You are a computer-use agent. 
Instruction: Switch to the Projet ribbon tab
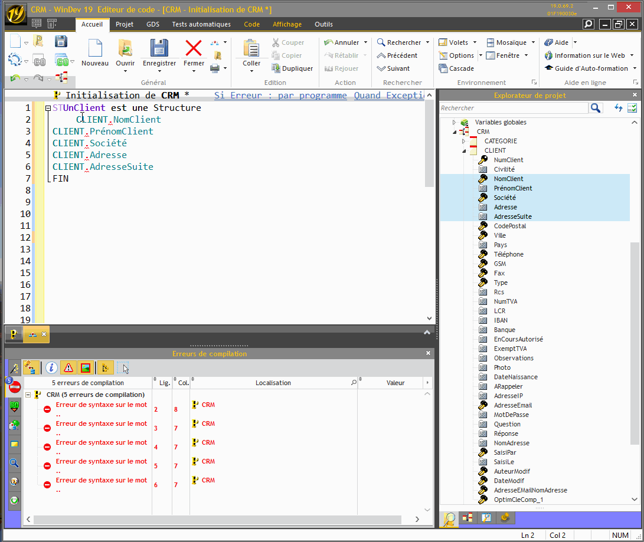(x=125, y=24)
